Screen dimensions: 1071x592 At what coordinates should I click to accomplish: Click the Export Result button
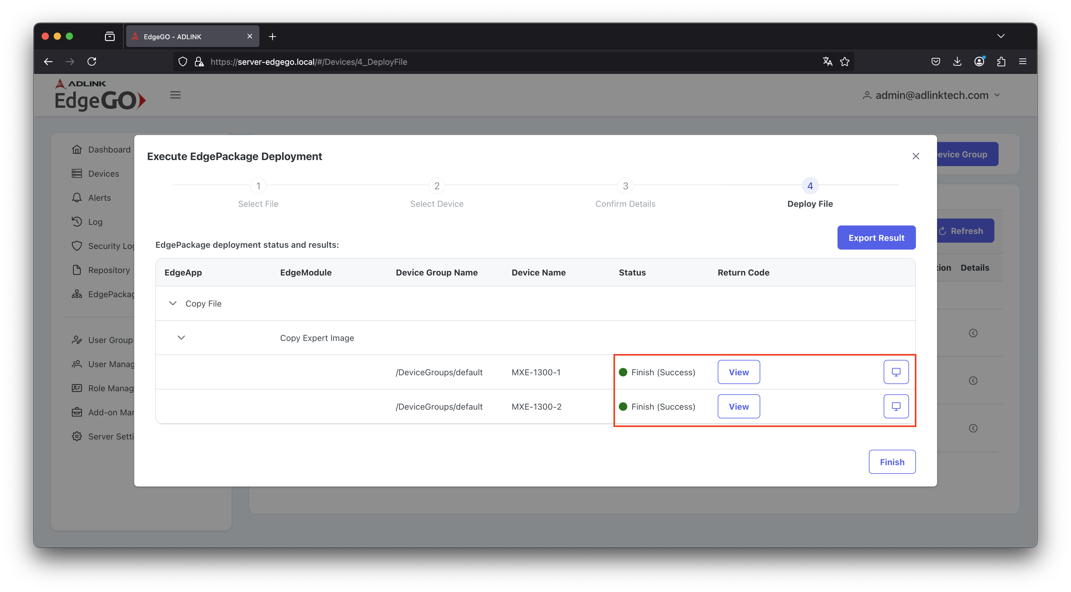click(x=876, y=238)
